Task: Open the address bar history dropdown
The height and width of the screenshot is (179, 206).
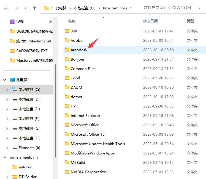Action: click(200, 8)
